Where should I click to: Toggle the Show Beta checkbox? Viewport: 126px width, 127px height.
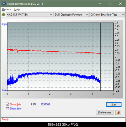[8, 104]
